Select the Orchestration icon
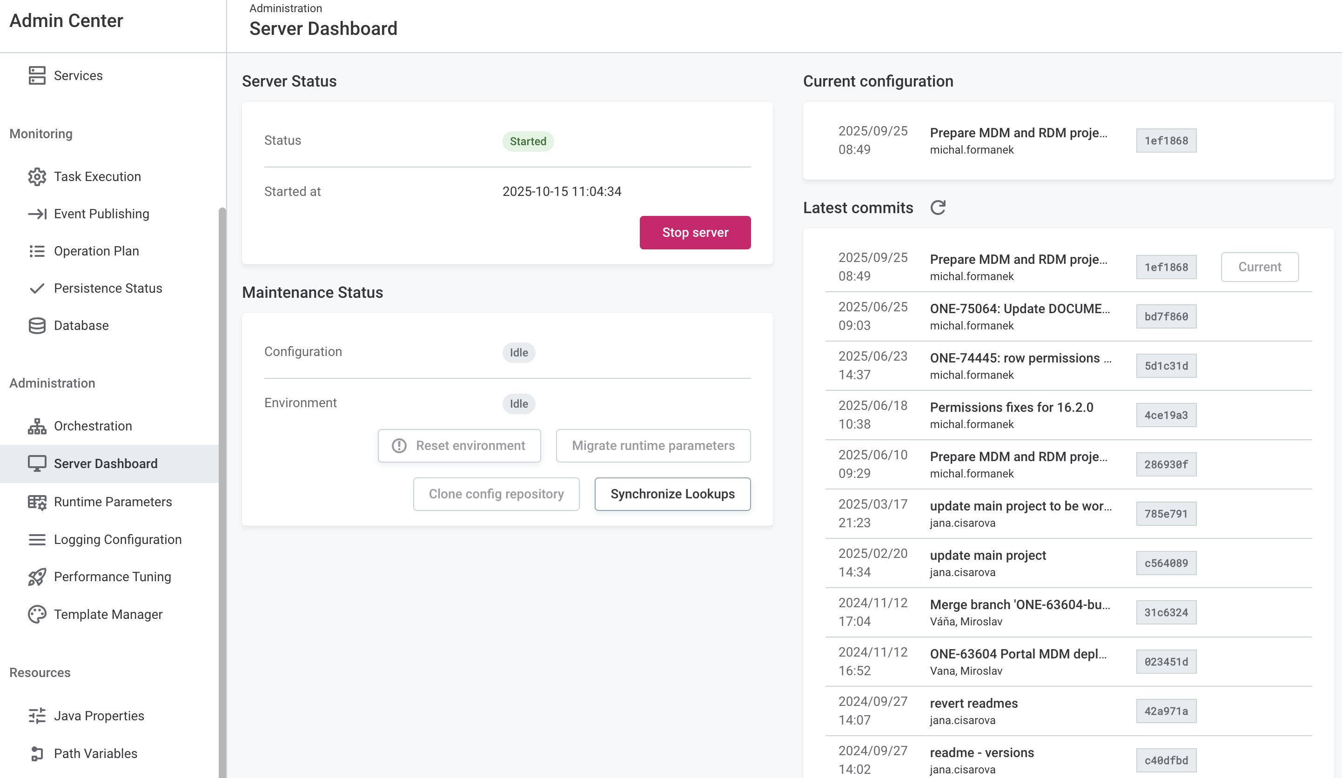Image resolution: width=1342 pixels, height=778 pixels. [37, 426]
